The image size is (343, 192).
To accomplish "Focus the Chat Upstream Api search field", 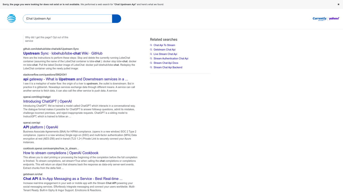I will 68,19.
